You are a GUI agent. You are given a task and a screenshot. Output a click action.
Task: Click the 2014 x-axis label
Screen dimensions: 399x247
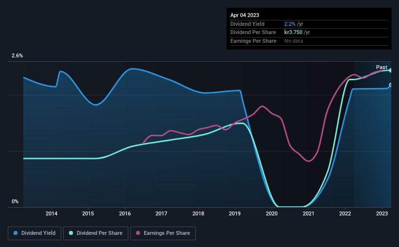pyautogui.click(x=52, y=213)
